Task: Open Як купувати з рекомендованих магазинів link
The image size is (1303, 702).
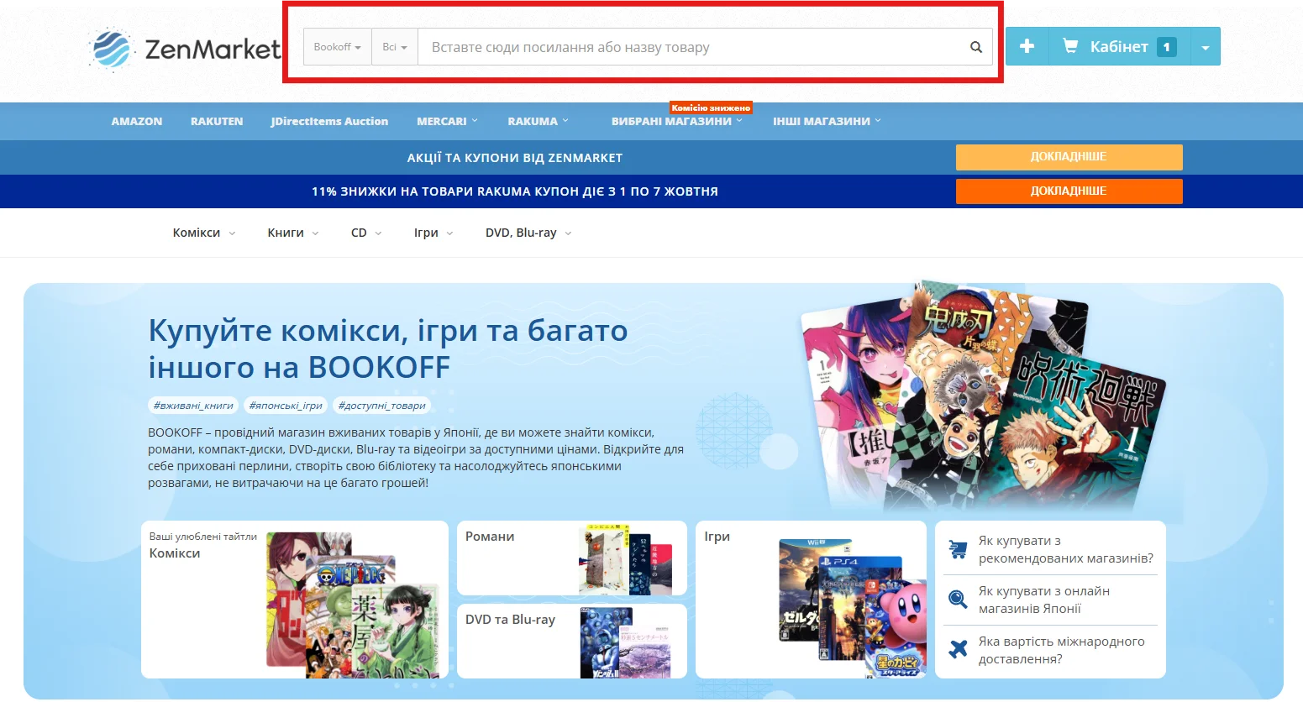Action: pyautogui.click(x=1065, y=550)
